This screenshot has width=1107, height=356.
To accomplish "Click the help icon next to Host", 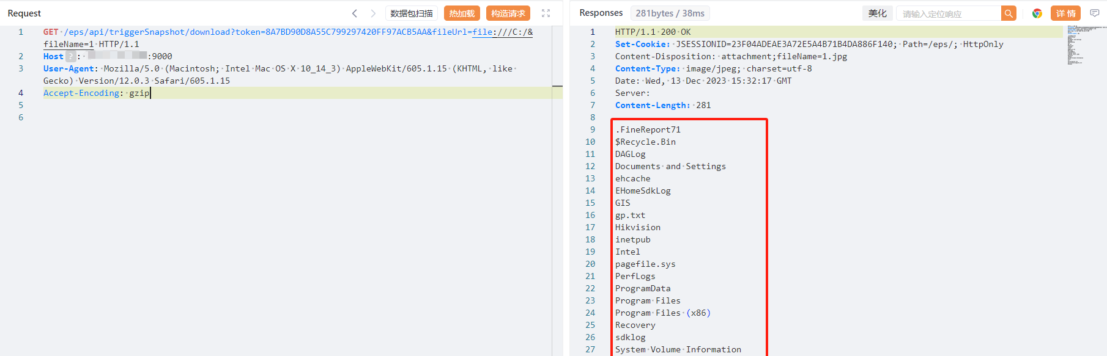I will coord(71,56).
